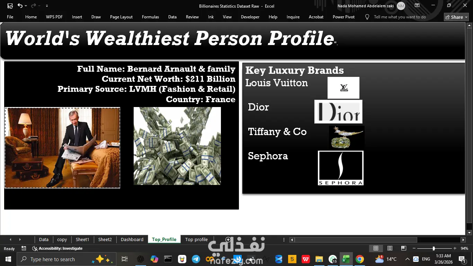Open the Windows Start menu
The image size is (473, 266).
(x=8, y=259)
